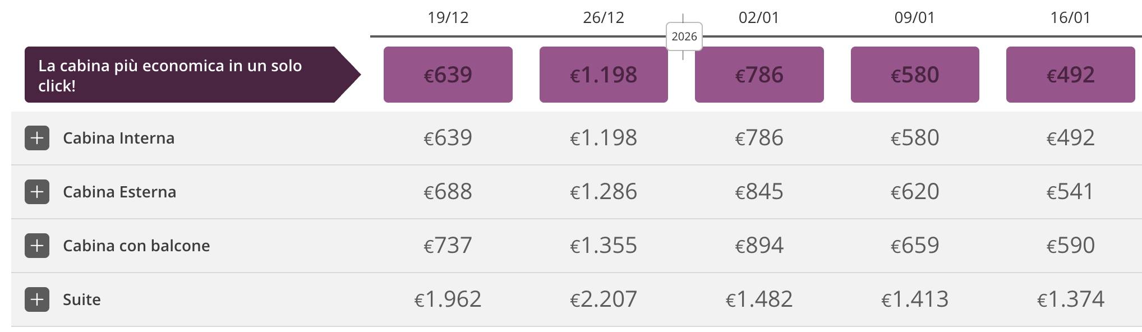Expand the Cabina Interna row
Image resolution: width=1142 pixels, height=332 pixels.
pyautogui.click(x=37, y=138)
